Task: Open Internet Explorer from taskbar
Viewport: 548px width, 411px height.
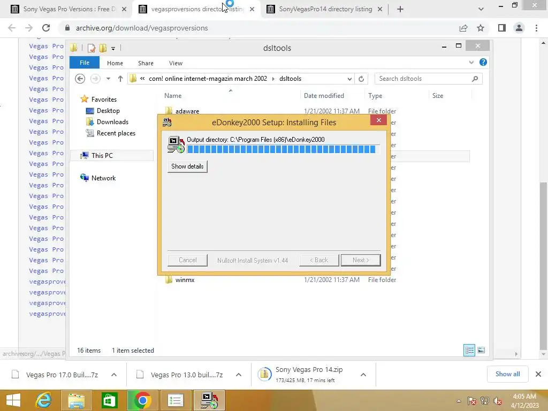Action: pos(44,400)
